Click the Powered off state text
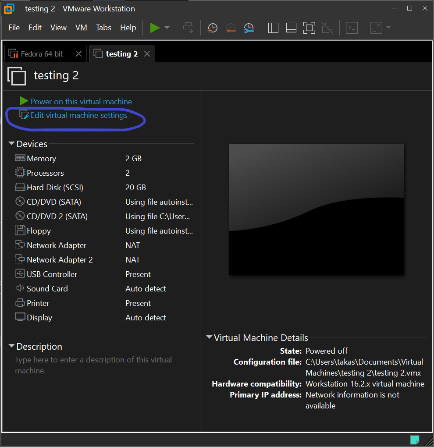Screen dimensions: 434x447 point(327,351)
